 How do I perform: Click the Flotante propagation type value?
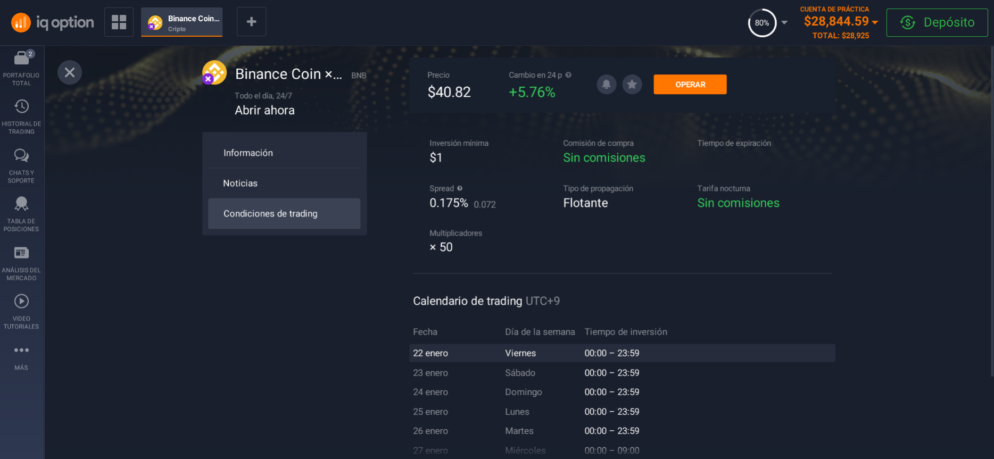pos(585,203)
